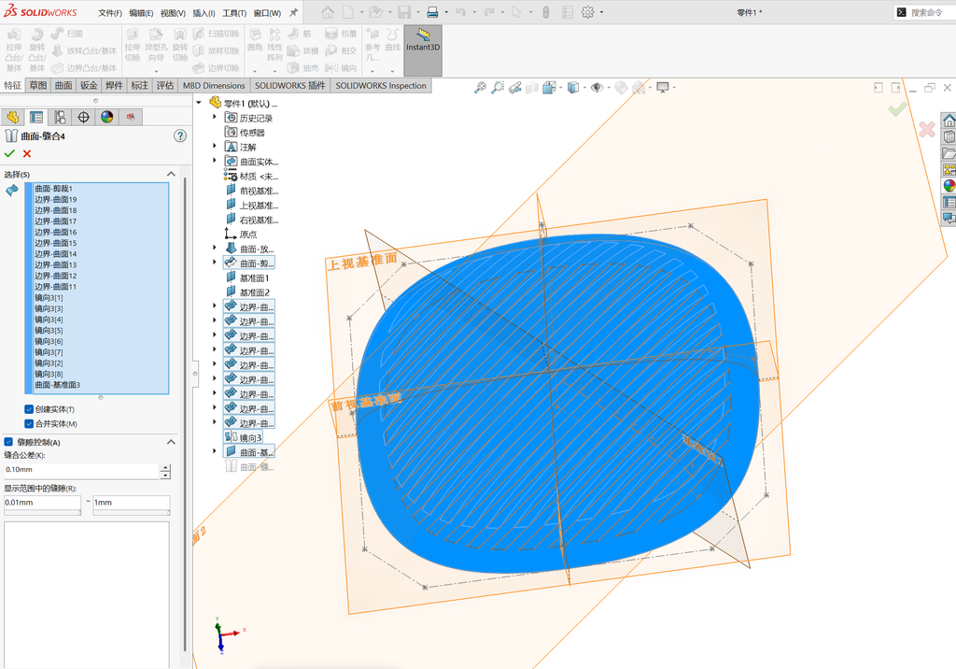
Task: Open the 插入(I) menu
Action: 204,13
